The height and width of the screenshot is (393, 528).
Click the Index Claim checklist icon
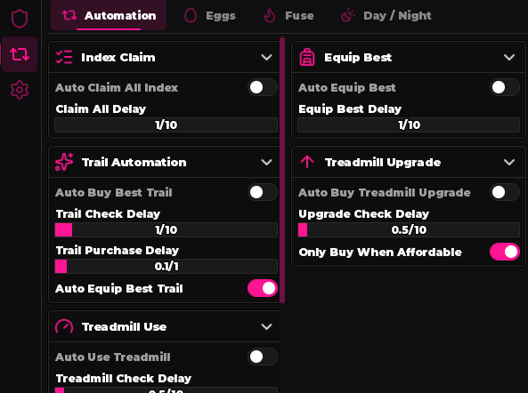(64, 57)
